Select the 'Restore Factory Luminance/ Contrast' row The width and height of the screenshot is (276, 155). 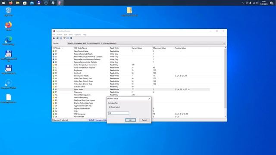131,56
